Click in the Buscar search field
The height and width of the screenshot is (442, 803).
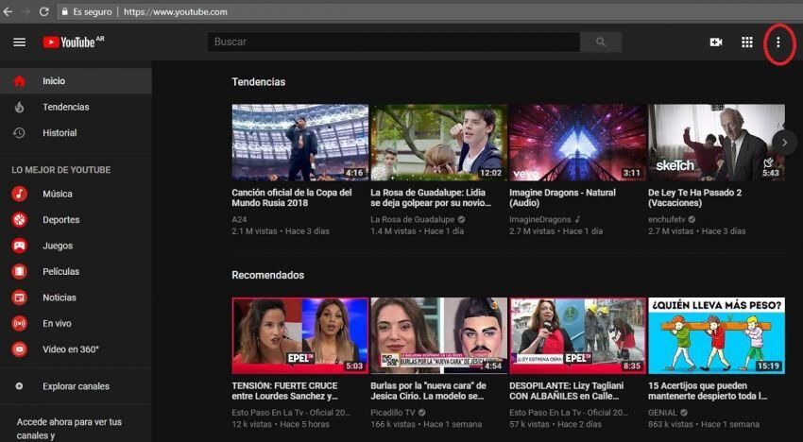pos(394,42)
